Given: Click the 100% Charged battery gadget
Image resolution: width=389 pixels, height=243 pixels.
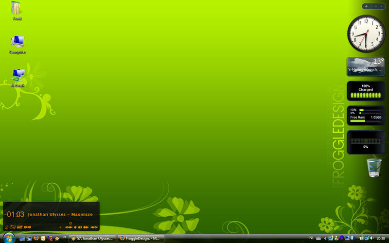Looking at the screenshot, I should coord(366,91).
